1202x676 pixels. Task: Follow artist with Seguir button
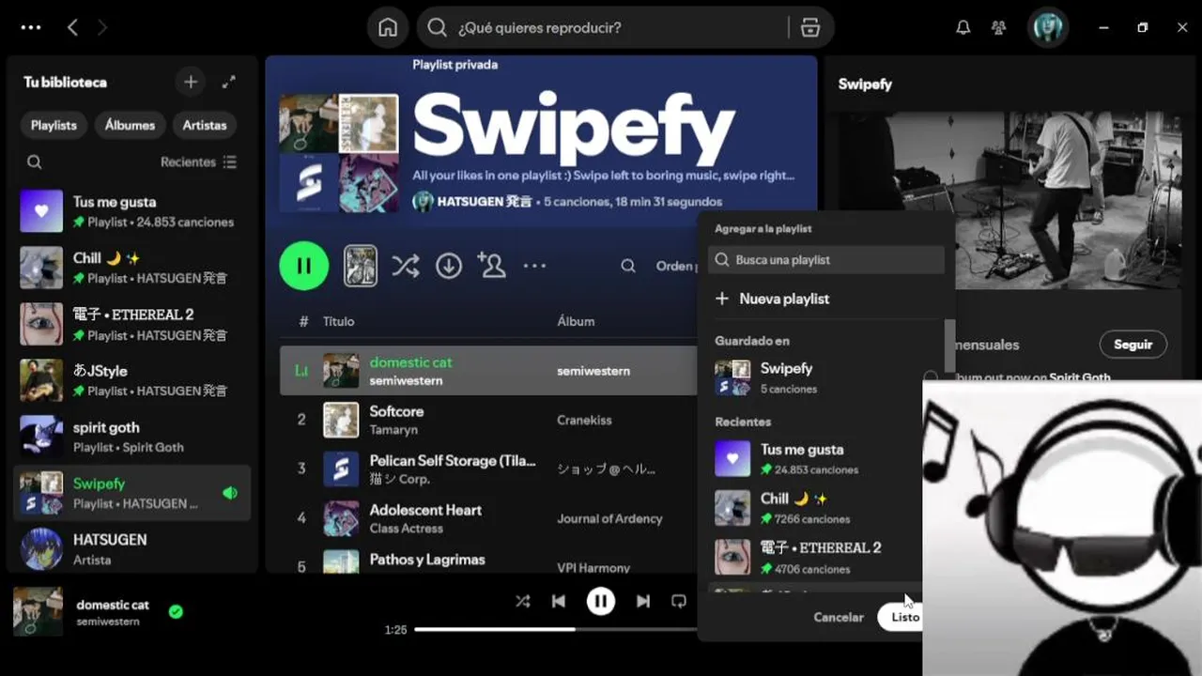[1133, 345]
